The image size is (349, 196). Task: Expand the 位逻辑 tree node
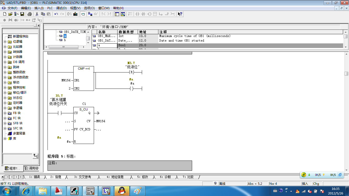tap(5, 42)
